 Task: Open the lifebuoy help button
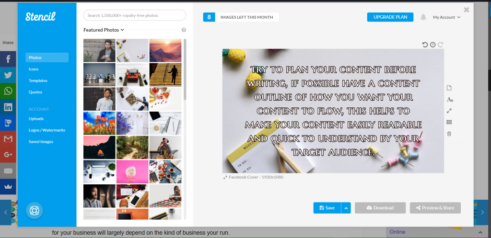click(35, 210)
